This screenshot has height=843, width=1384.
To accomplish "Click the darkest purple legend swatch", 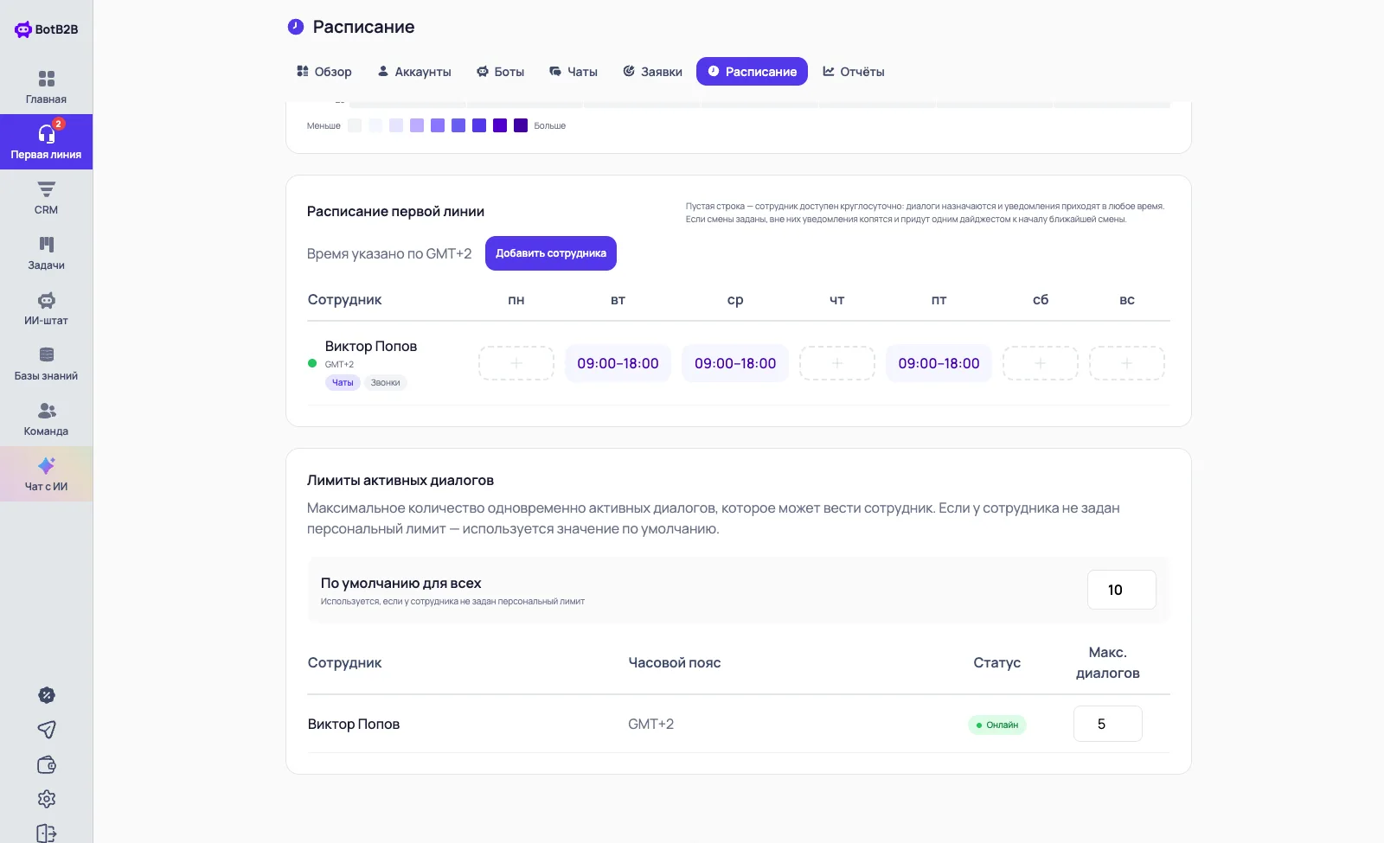I will 521,125.
